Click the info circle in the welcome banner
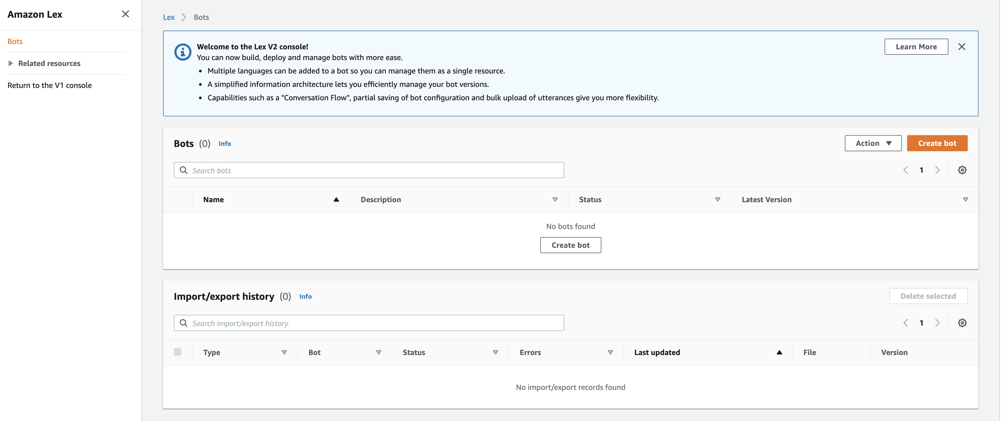Viewport: 1001px width, 421px height. [183, 51]
